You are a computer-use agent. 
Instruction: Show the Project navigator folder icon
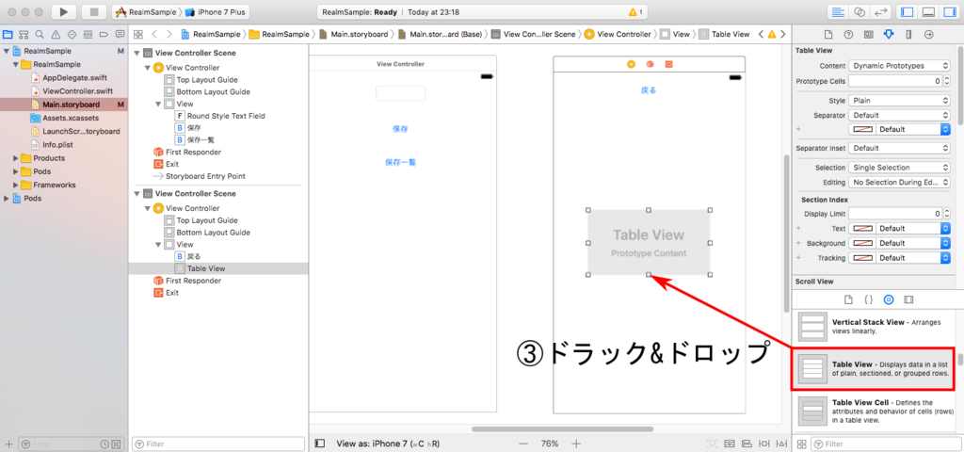(8, 35)
